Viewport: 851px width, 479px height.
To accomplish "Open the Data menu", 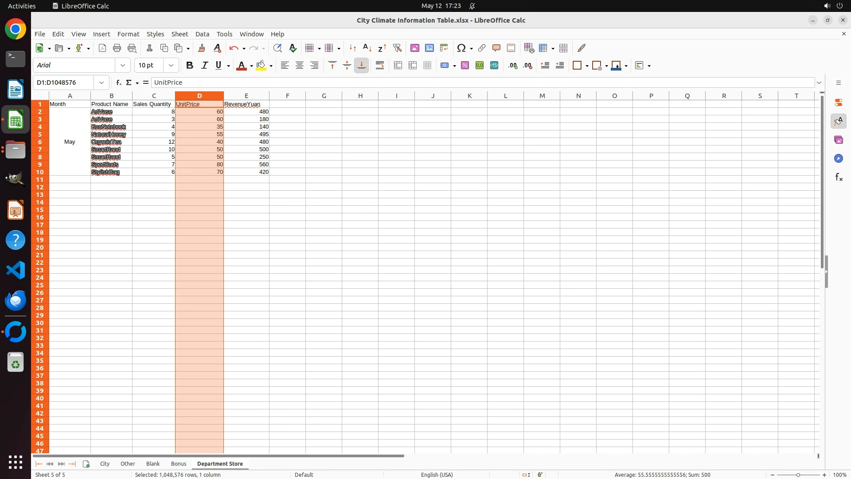I will tap(202, 34).
